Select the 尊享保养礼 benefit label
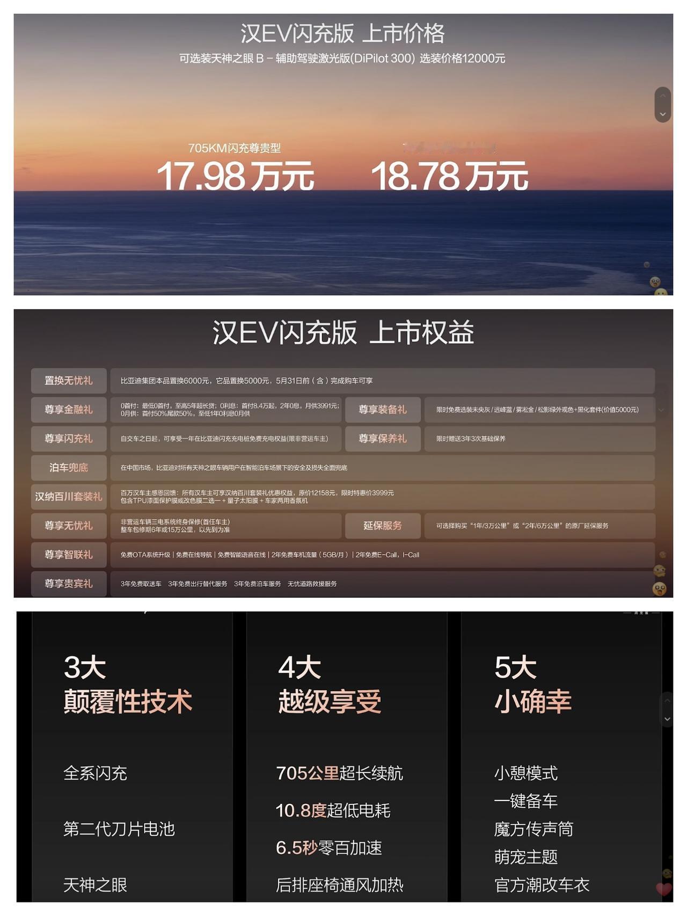 [383, 439]
